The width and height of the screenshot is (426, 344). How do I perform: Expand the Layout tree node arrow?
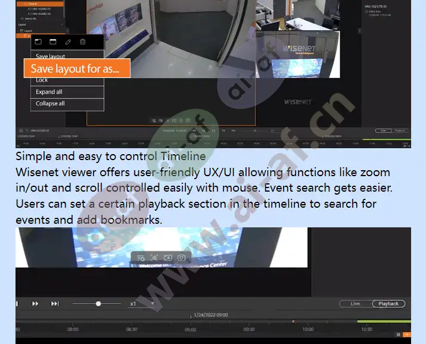click(18, 31)
